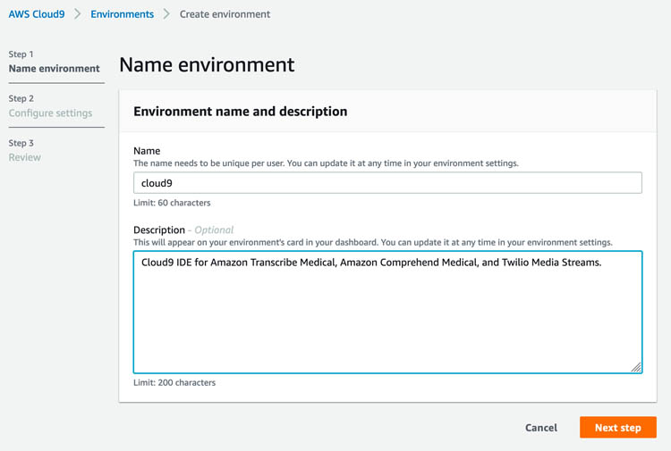The image size is (671, 451).
Task: Select Step 1 Name environment in the wizard
Action: click(54, 62)
